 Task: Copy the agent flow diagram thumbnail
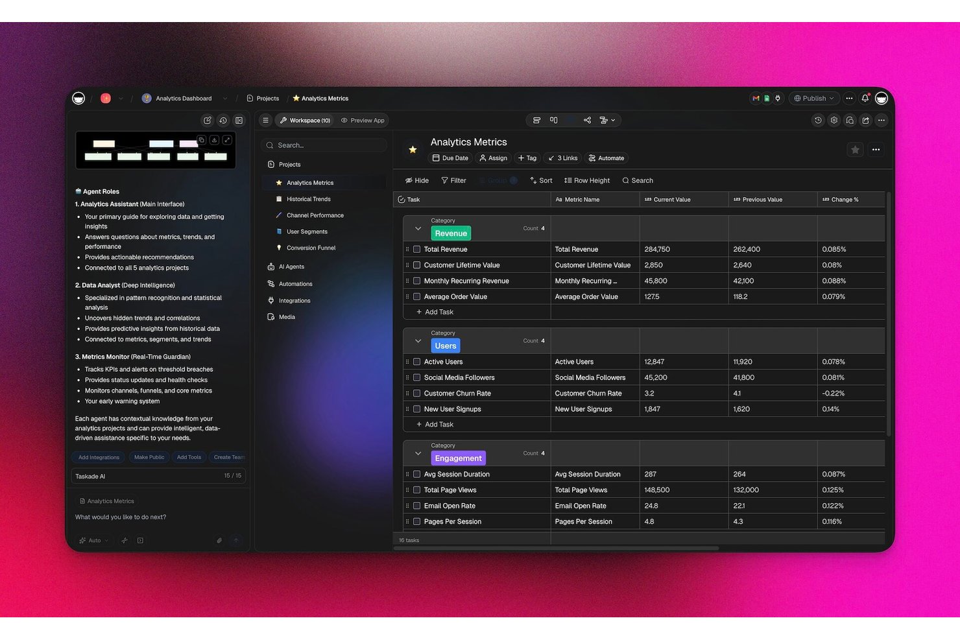(202, 139)
